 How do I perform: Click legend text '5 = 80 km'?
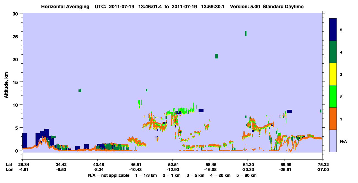247,175
